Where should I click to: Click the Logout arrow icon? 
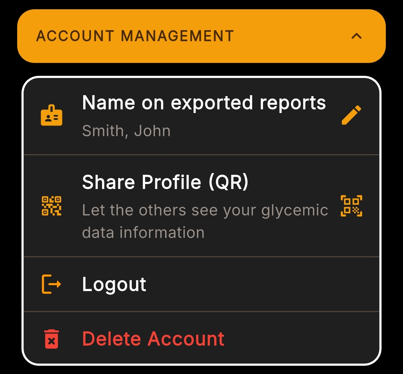point(51,283)
